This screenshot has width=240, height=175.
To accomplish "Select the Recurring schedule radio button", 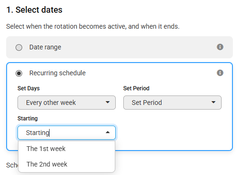I will tap(19, 73).
